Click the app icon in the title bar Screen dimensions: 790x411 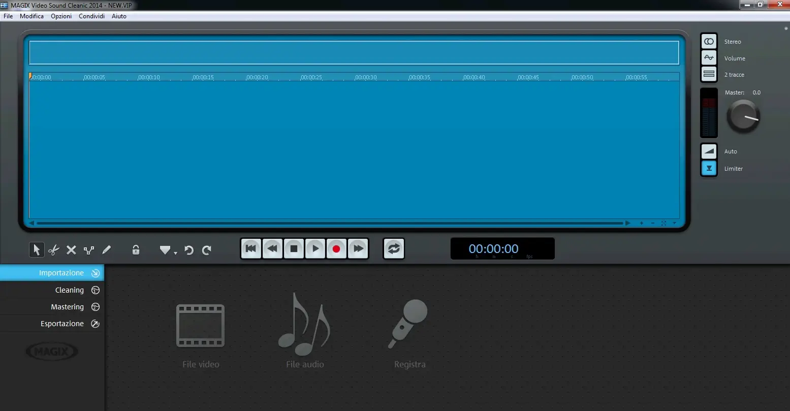tap(4, 5)
